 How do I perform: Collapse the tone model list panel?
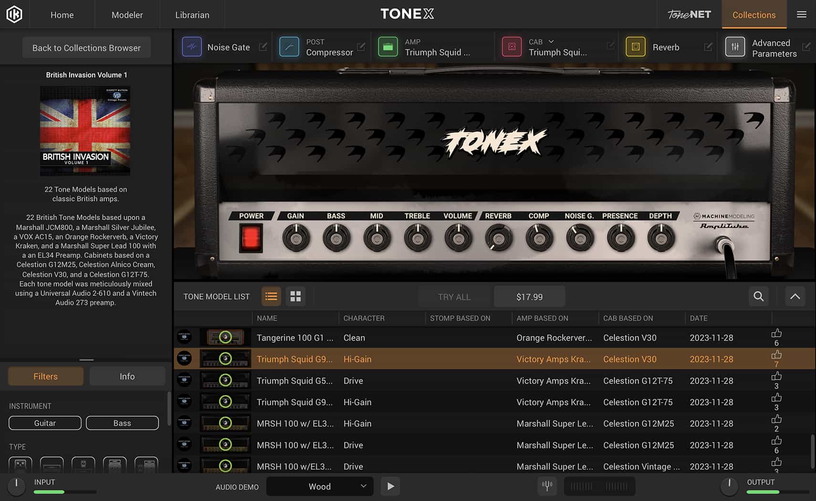click(x=795, y=296)
